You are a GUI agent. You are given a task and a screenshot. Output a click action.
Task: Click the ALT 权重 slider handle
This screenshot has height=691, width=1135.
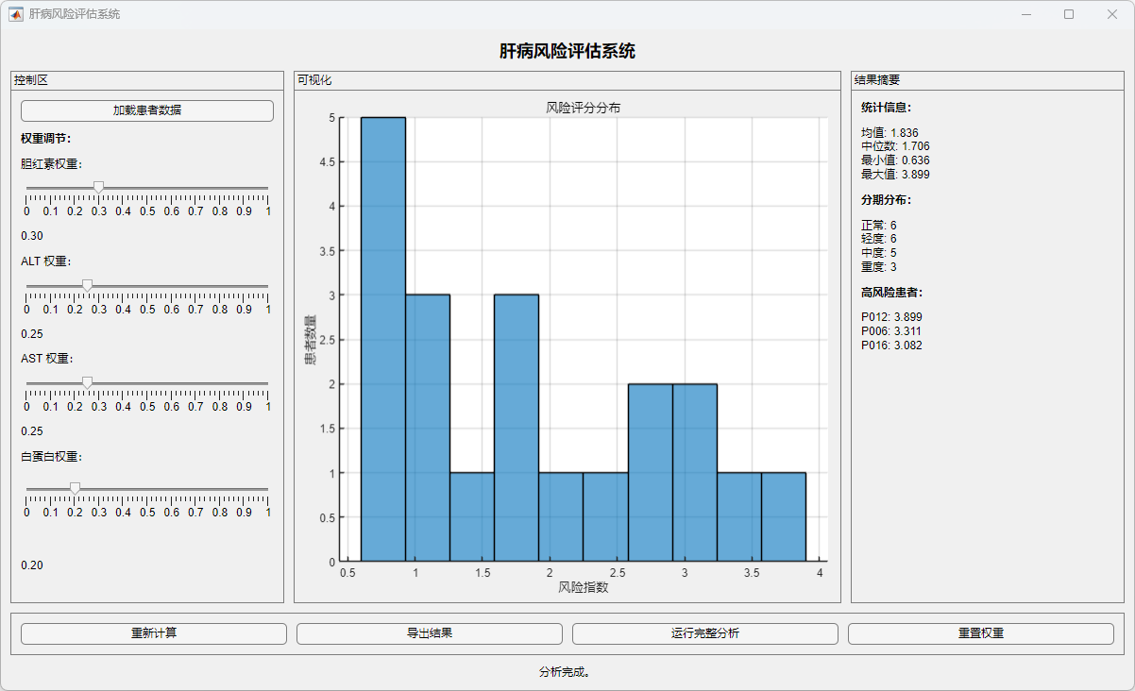(87, 285)
